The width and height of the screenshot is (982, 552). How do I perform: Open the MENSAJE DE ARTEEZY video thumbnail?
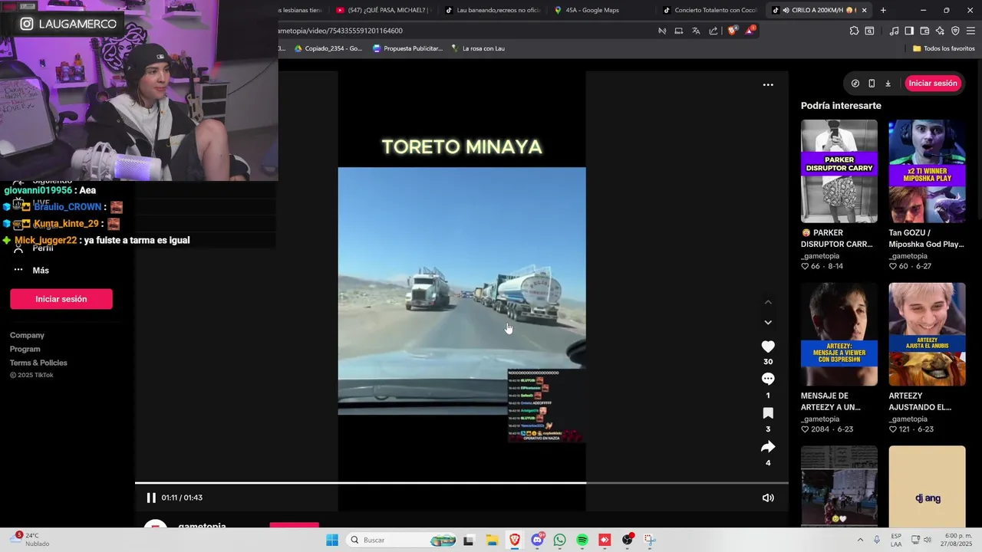(x=839, y=334)
